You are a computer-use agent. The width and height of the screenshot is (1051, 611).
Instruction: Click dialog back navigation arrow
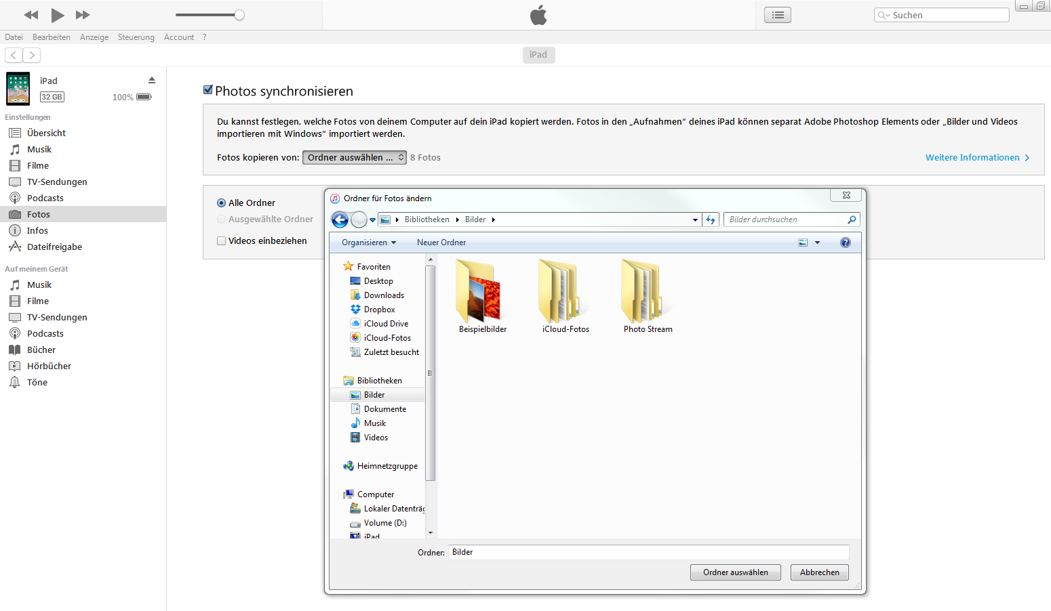tap(340, 219)
